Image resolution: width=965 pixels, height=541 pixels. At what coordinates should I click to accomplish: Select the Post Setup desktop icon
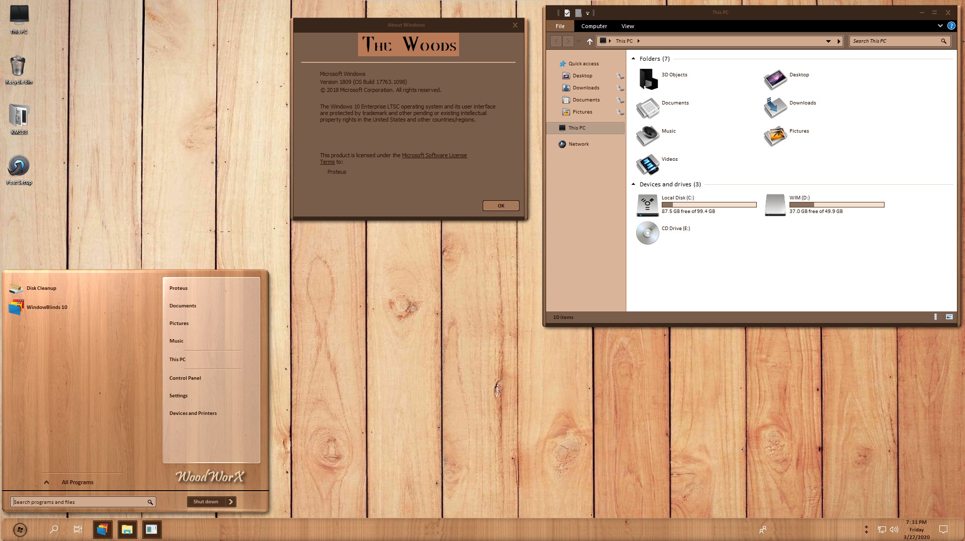pos(19,170)
